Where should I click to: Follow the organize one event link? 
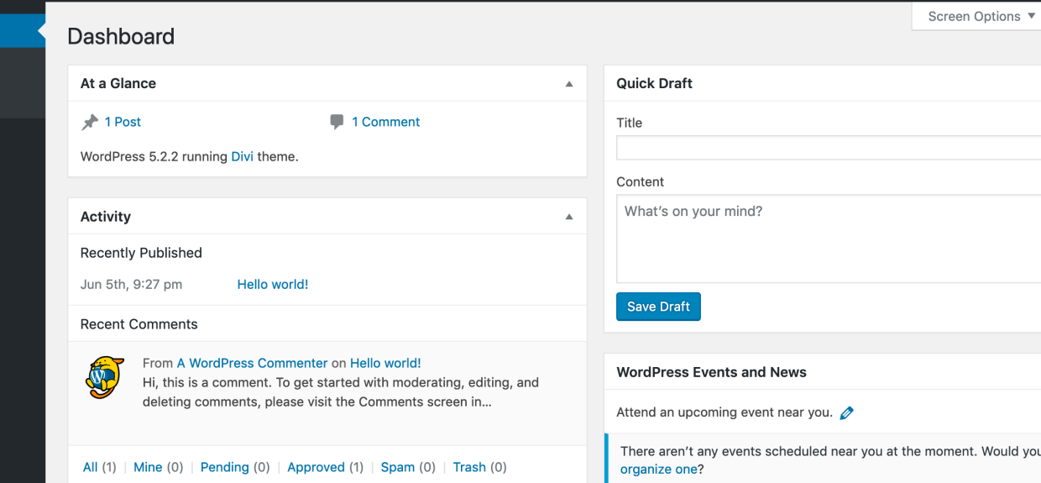pyautogui.click(x=658, y=470)
